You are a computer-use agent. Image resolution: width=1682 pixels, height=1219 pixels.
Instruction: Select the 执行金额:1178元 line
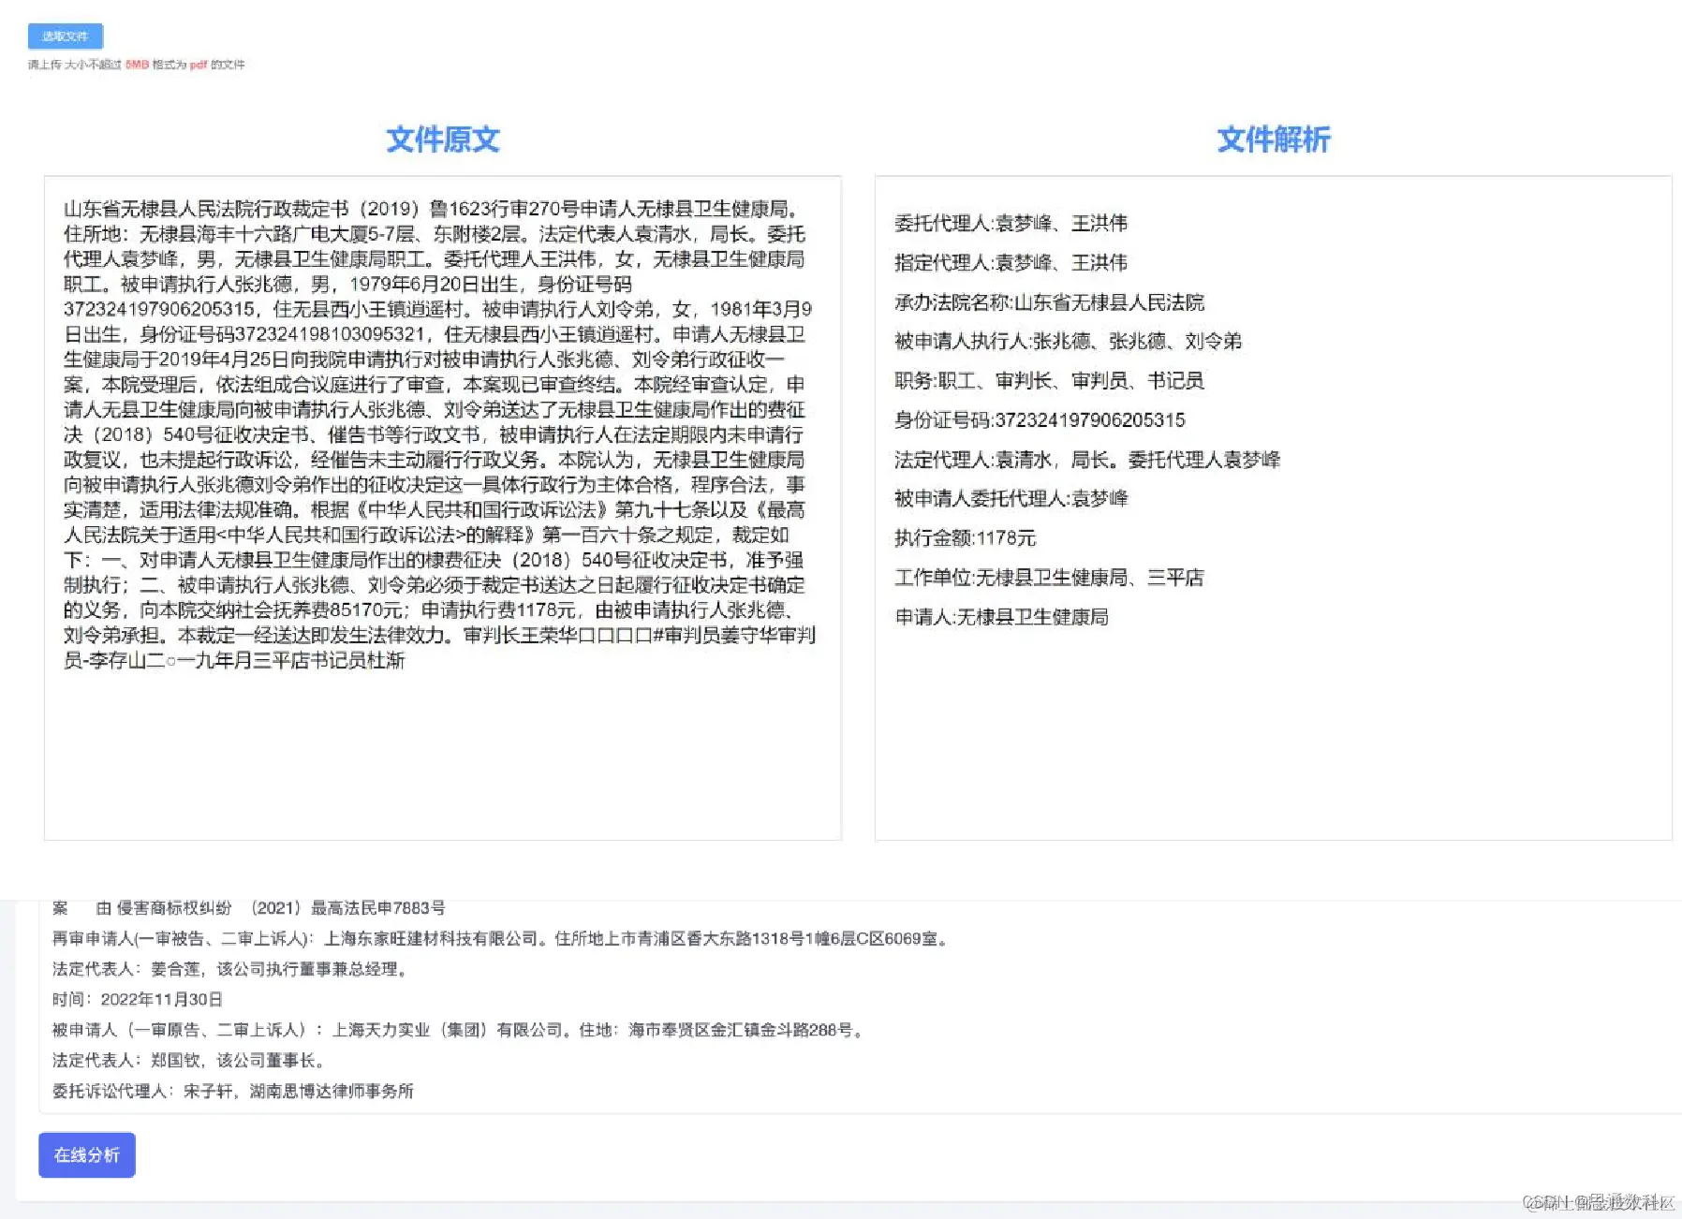coord(965,537)
